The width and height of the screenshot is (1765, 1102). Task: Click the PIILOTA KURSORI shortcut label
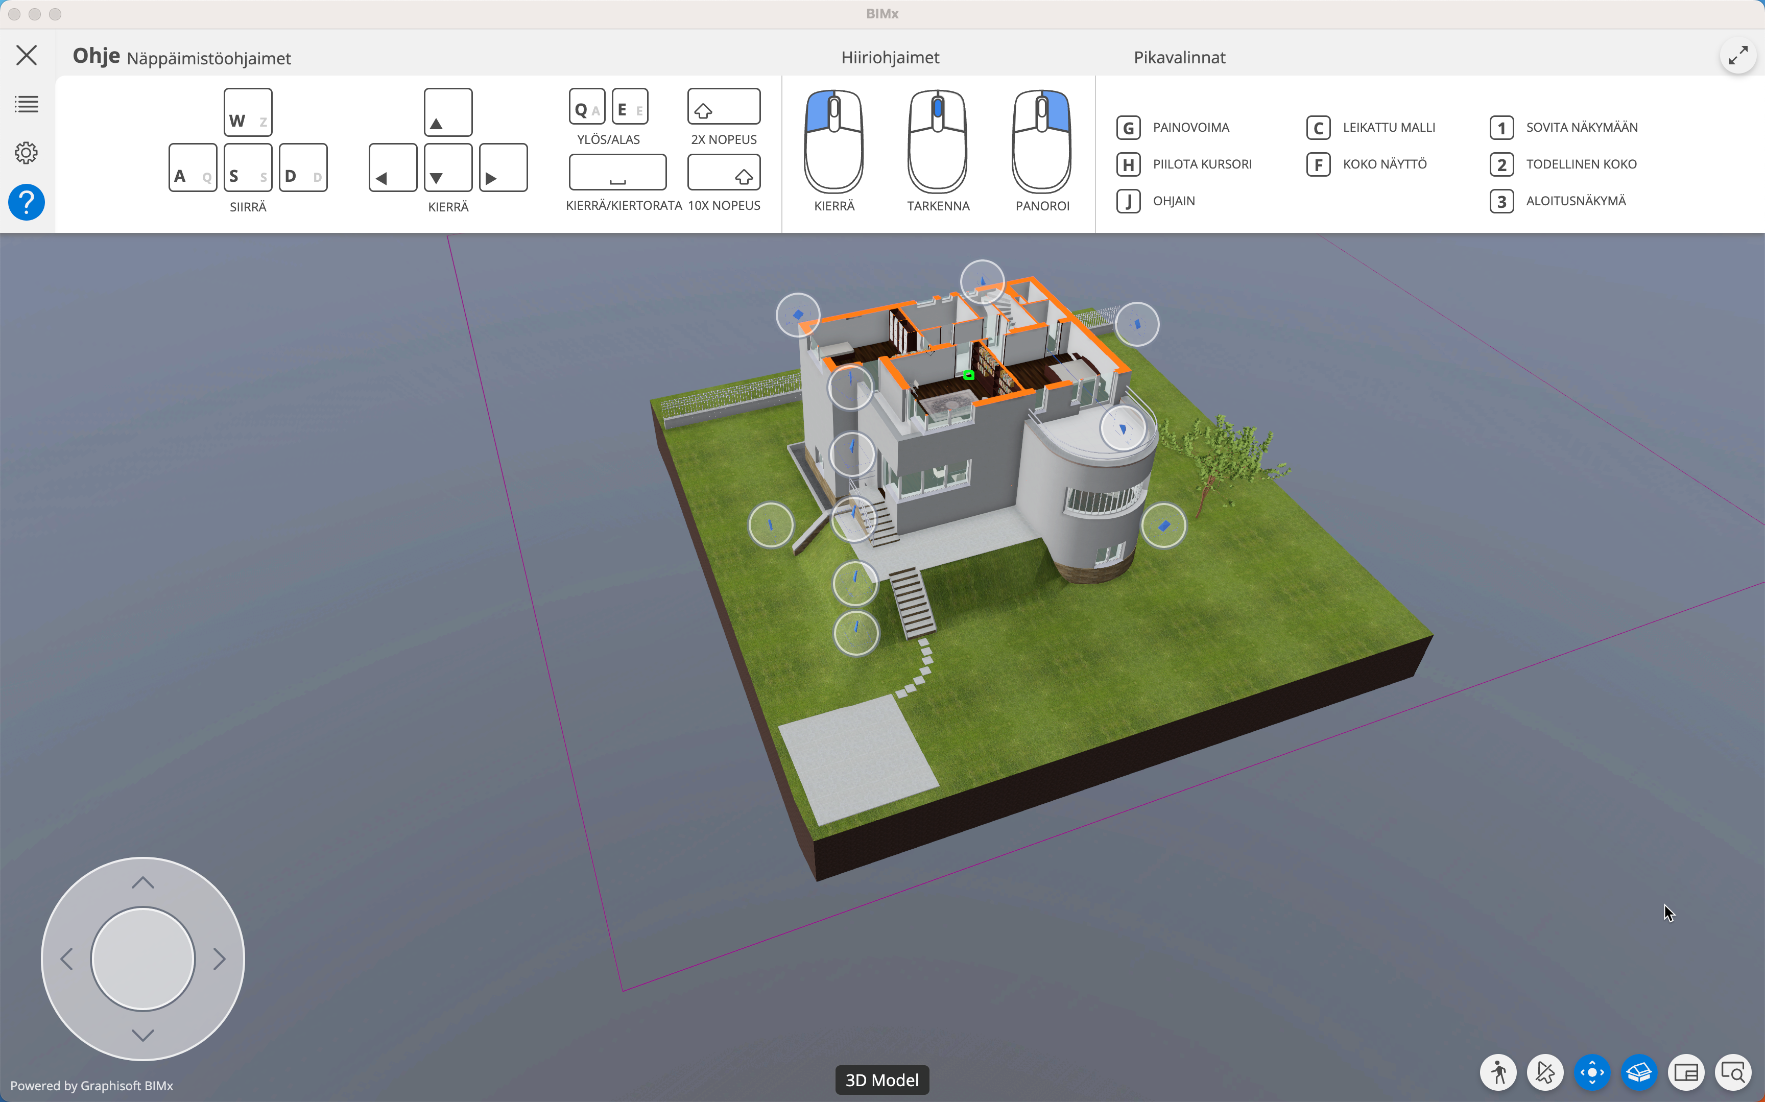coord(1202,165)
